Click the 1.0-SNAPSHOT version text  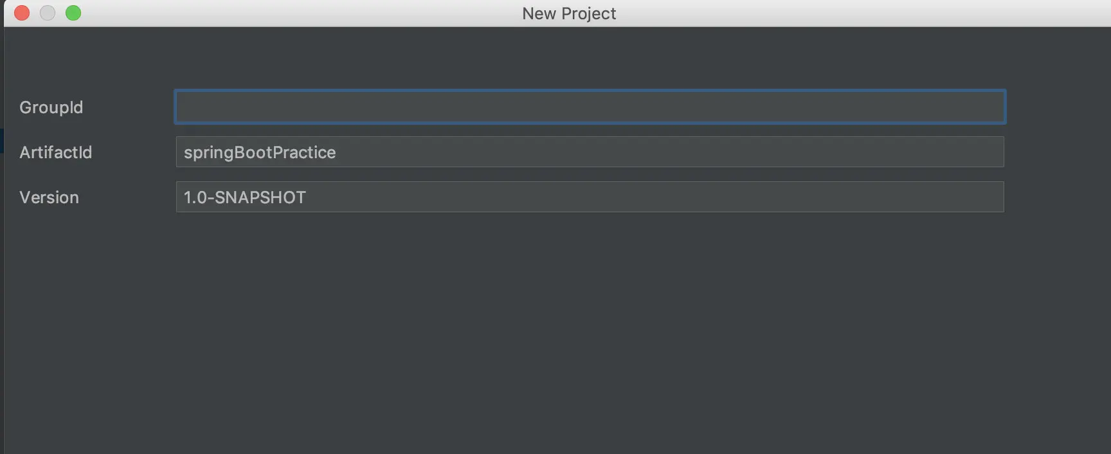(x=244, y=197)
